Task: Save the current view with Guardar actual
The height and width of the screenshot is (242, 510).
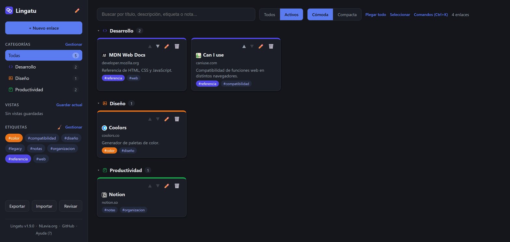Action: (x=69, y=105)
